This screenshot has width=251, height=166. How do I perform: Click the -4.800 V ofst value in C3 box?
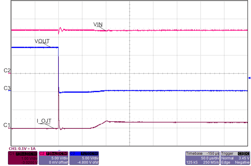point(88,162)
